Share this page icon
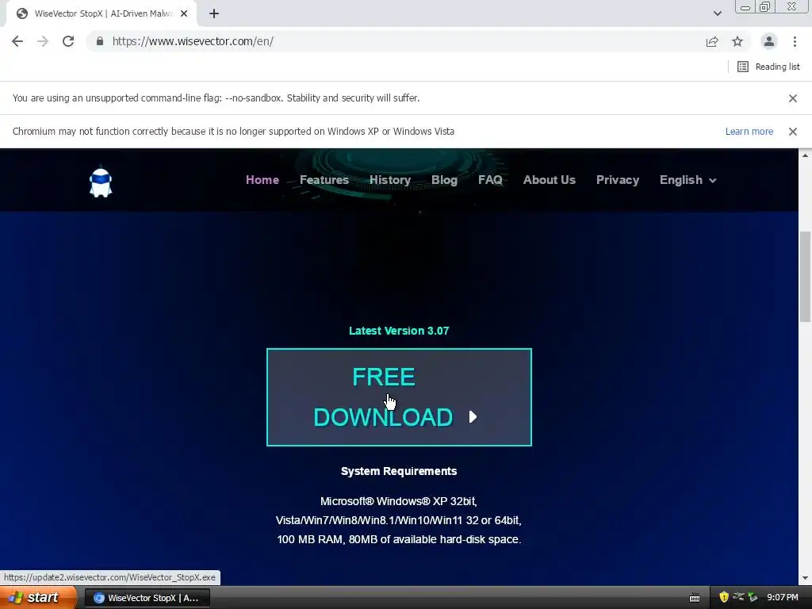 point(712,41)
